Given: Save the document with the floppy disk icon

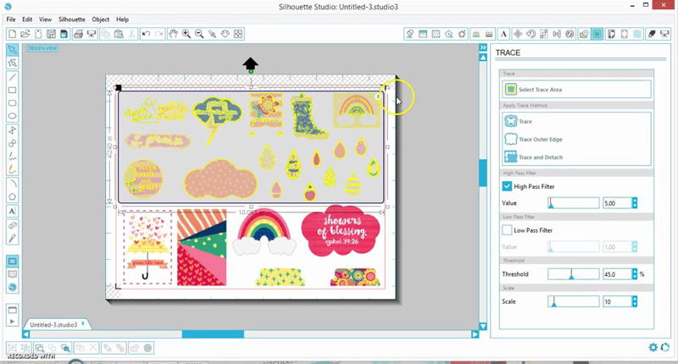Looking at the screenshot, I should click(51, 34).
